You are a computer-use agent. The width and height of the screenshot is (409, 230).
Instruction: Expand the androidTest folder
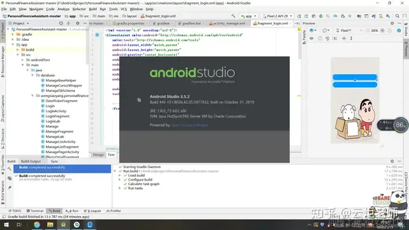click(23, 60)
